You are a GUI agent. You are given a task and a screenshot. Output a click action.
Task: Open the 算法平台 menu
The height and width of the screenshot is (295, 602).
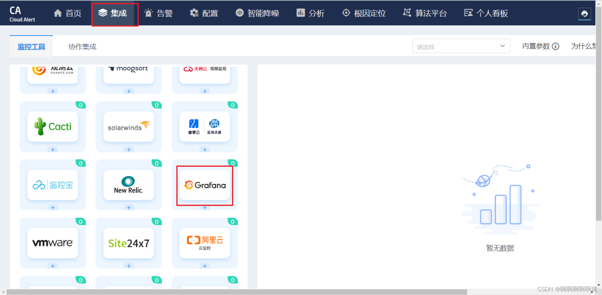(425, 13)
